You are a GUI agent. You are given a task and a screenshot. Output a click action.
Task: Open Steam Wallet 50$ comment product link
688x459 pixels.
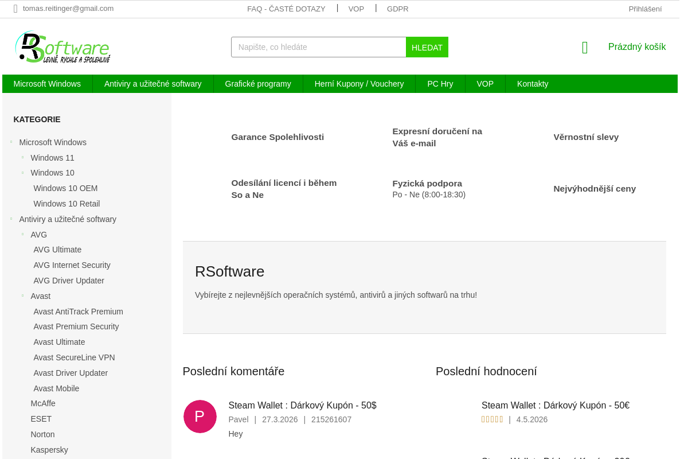[x=303, y=405]
